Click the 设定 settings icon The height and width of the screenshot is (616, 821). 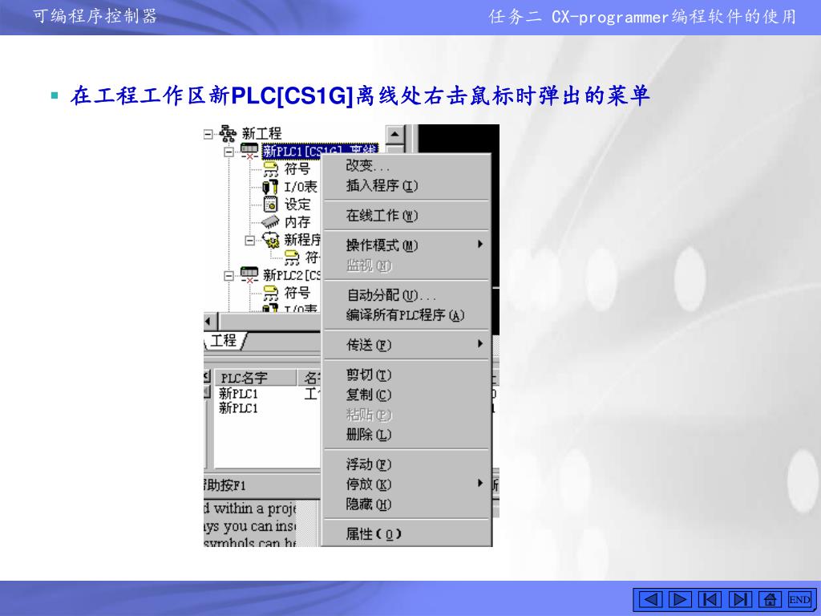pyautogui.click(x=270, y=205)
